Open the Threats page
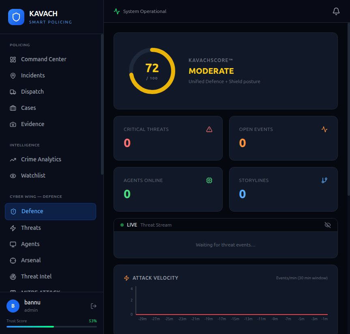 (x=50, y=228)
